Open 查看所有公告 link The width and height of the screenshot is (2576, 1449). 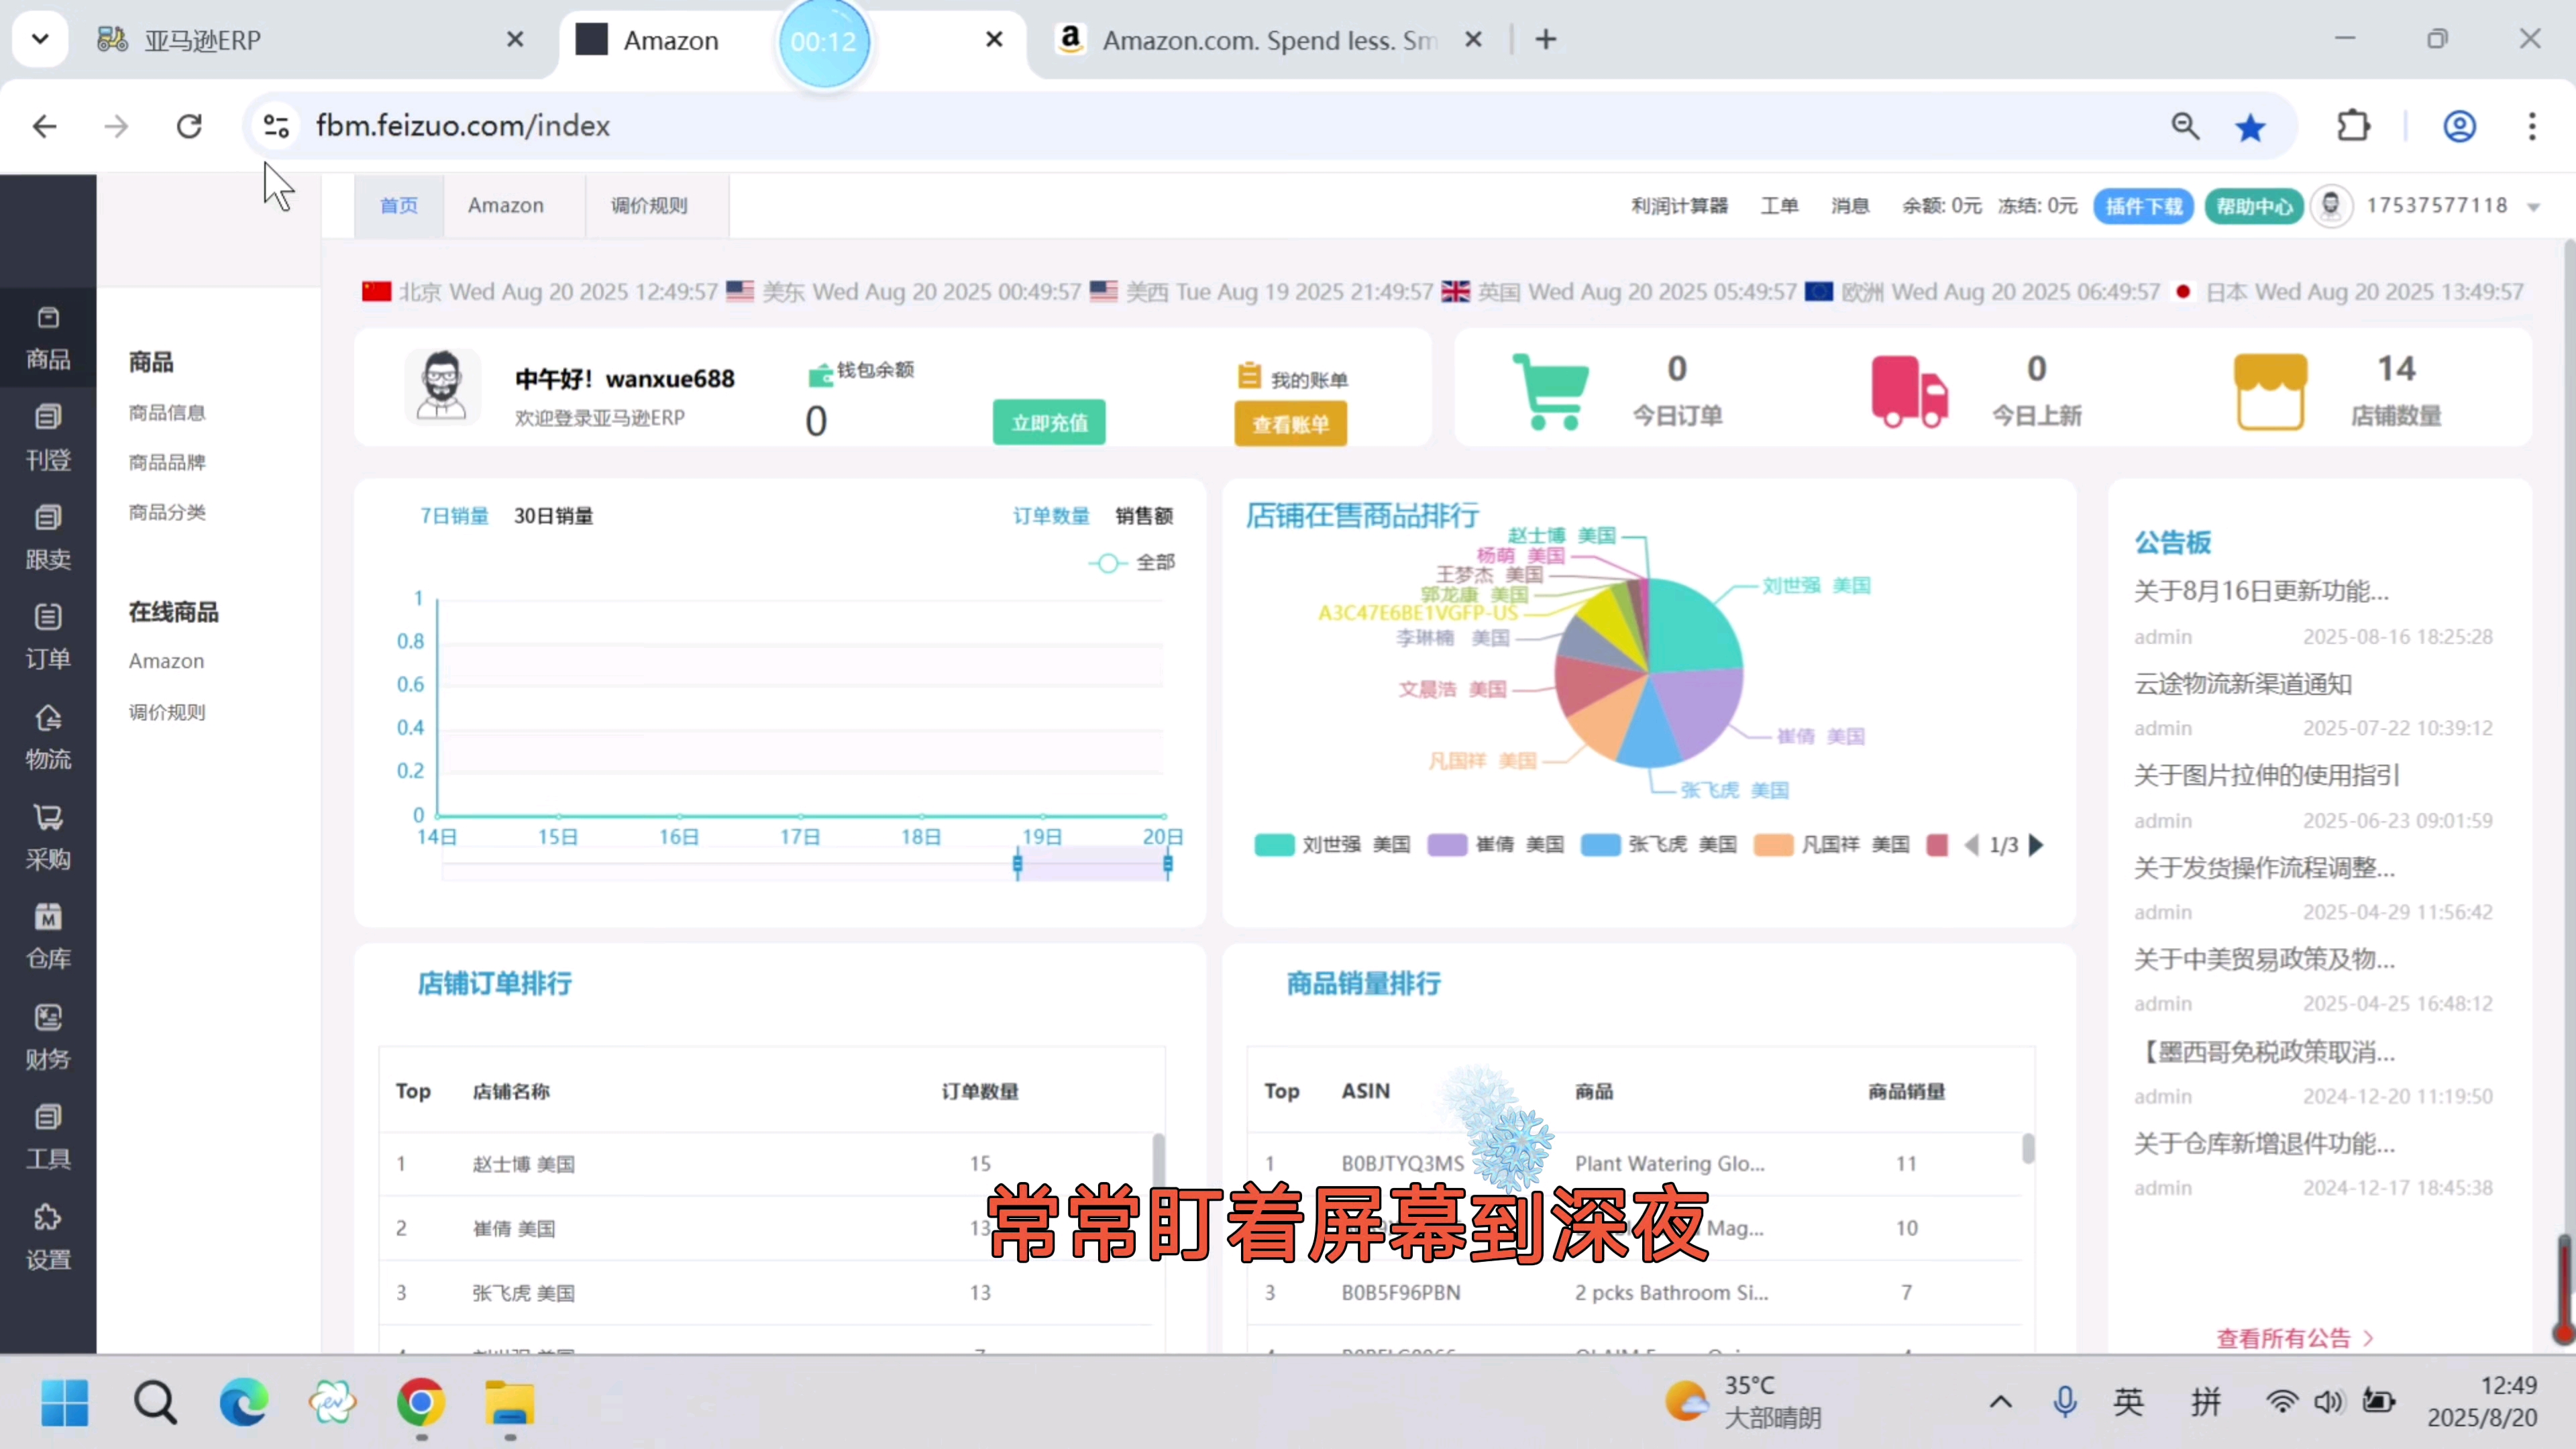tap(2294, 1338)
